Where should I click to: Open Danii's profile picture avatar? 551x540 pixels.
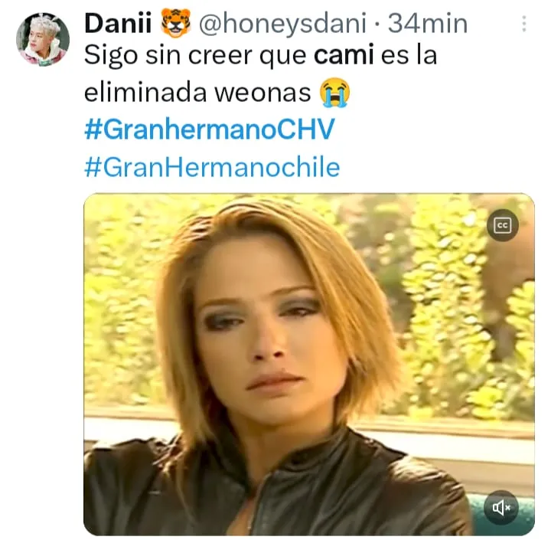click(x=43, y=39)
